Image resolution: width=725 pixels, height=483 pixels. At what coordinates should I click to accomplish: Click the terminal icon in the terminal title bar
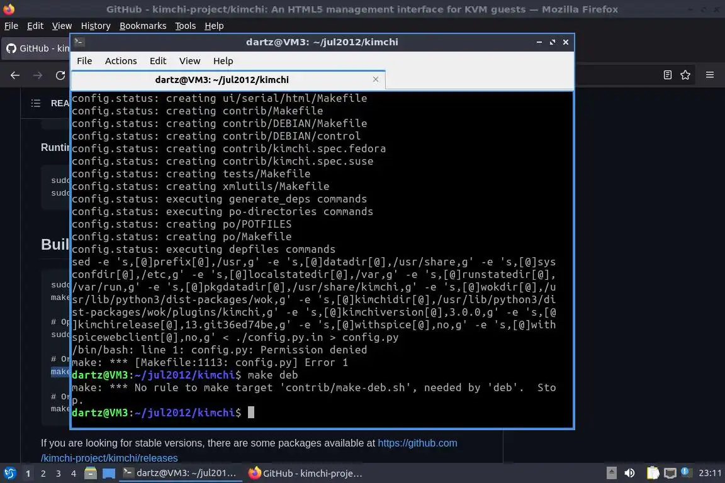pyautogui.click(x=79, y=42)
